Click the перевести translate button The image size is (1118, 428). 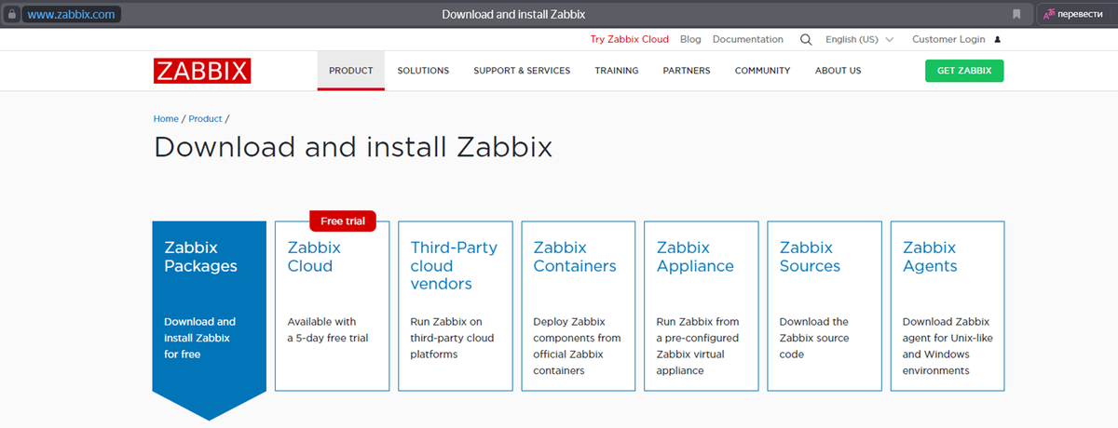pos(1076,14)
